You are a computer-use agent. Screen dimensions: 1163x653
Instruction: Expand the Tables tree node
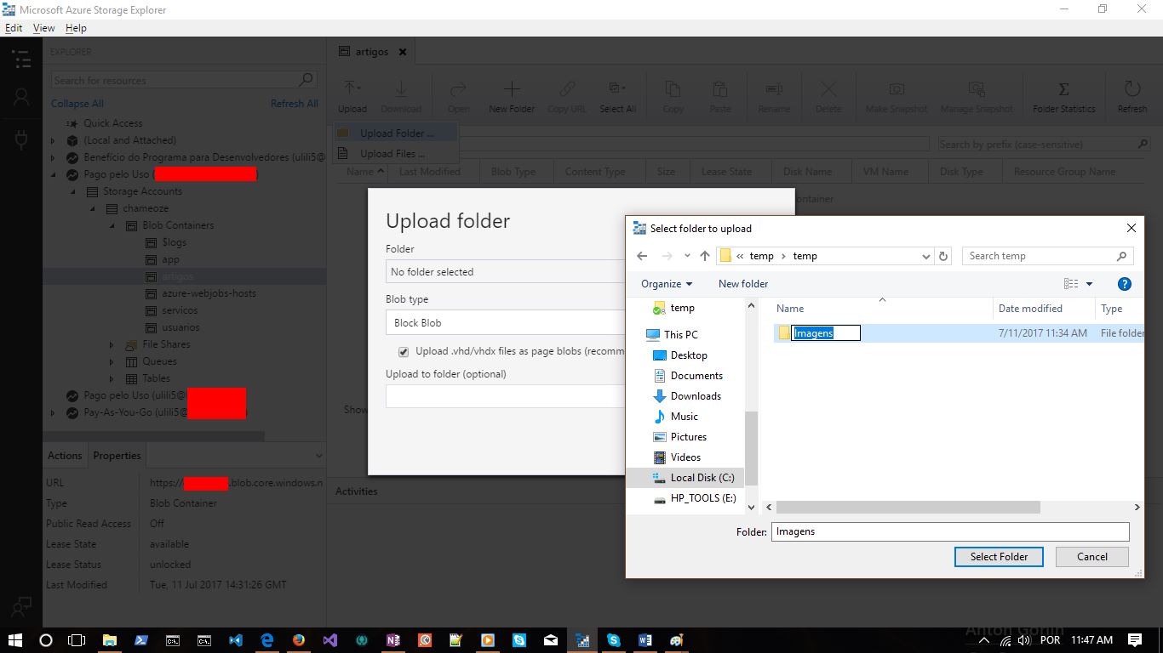click(112, 378)
